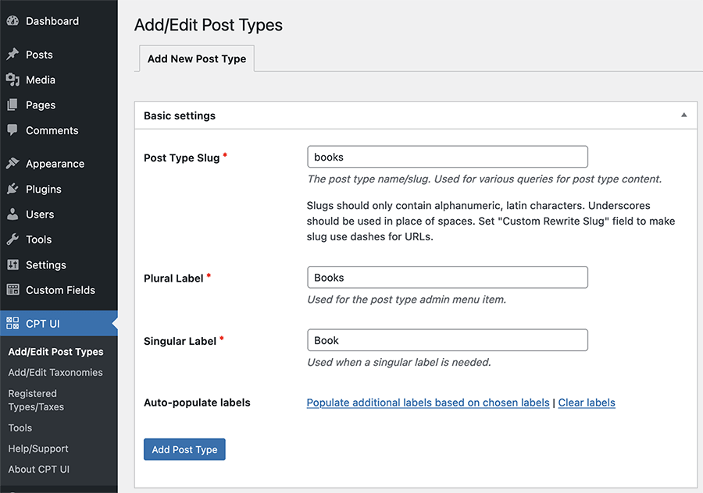Select the Add New Post Type tab
Viewport: 703px width, 493px height.
[x=197, y=59]
